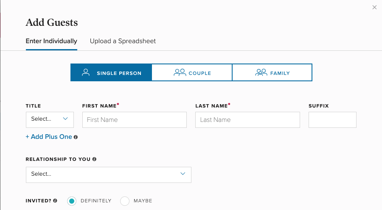Viewport: 382px width, 210px height.
Task: Select the Enter Individually tab
Action: tap(51, 41)
